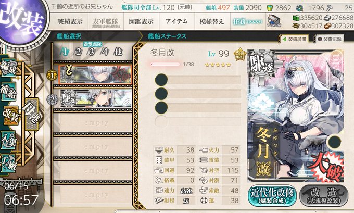354x213 pixels.
Task: Click the 改造 remodel button
Action: pyautogui.click(x=324, y=195)
